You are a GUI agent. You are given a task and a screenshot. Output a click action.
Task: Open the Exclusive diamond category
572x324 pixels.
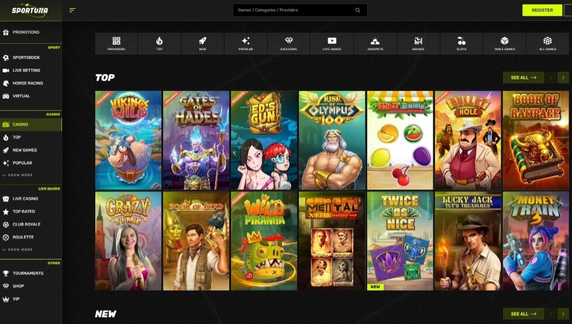tap(289, 43)
